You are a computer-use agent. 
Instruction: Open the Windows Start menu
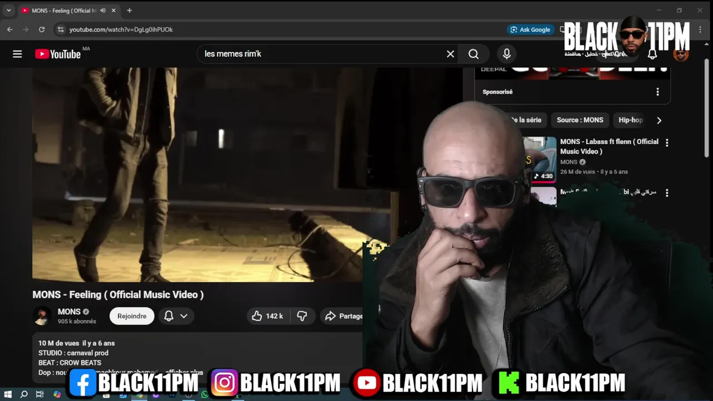tap(8, 394)
